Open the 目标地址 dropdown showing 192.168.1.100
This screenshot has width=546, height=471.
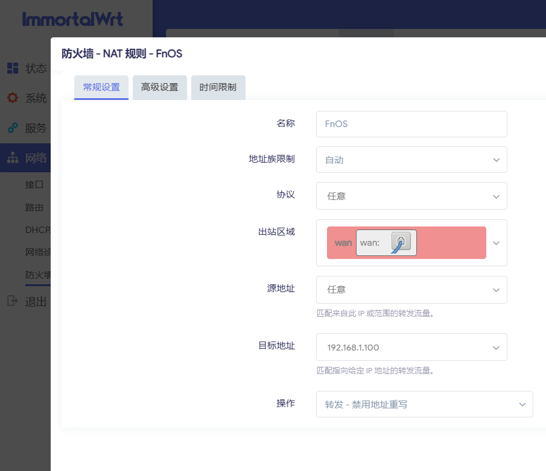click(411, 348)
